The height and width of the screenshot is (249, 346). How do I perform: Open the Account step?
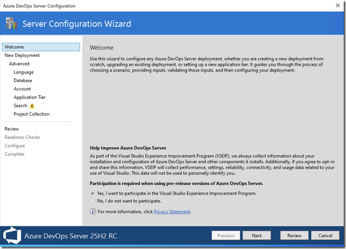pyautogui.click(x=22, y=89)
